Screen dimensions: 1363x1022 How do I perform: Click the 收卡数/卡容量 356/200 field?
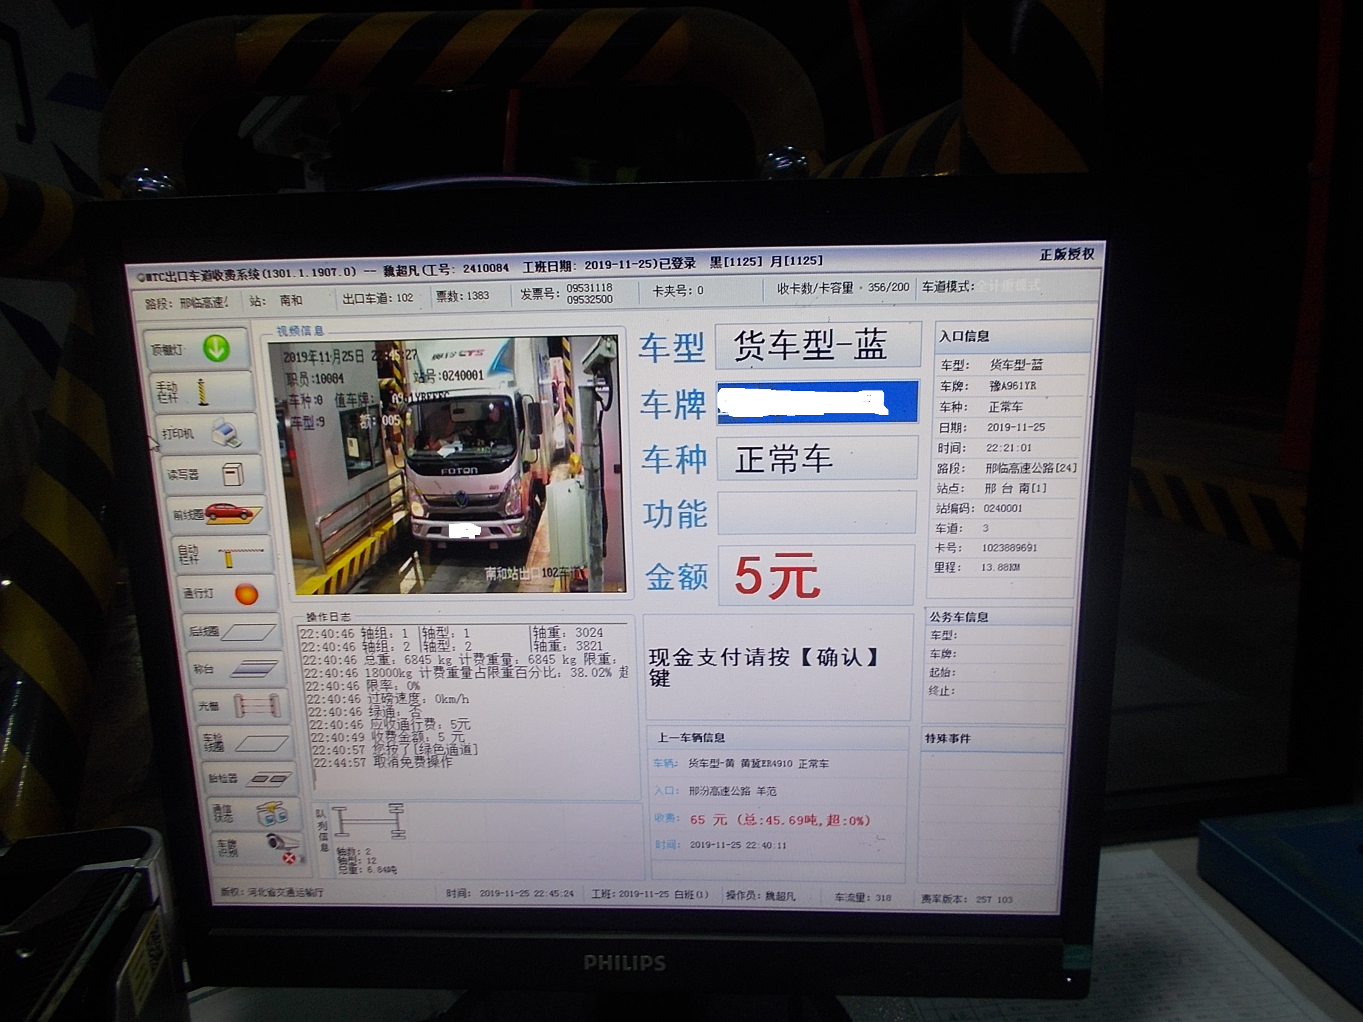click(x=843, y=288)
